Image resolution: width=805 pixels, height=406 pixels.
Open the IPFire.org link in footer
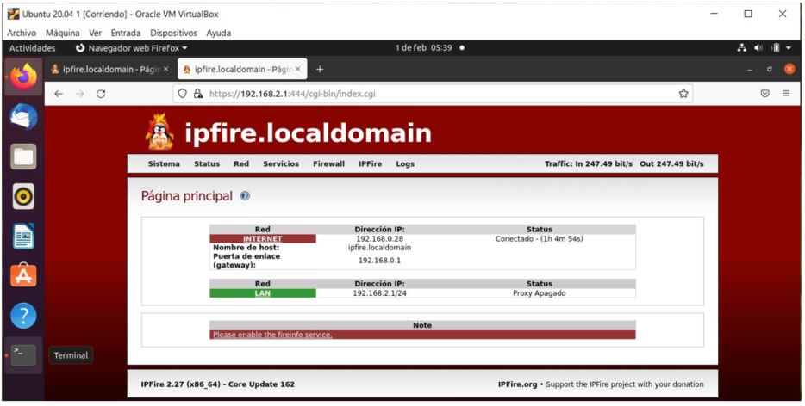point(517,384)
